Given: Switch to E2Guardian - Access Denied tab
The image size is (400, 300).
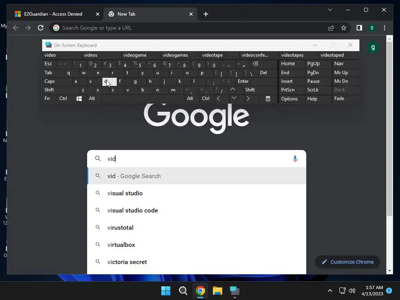Looking at the screenshot, I should coord(54,14).
